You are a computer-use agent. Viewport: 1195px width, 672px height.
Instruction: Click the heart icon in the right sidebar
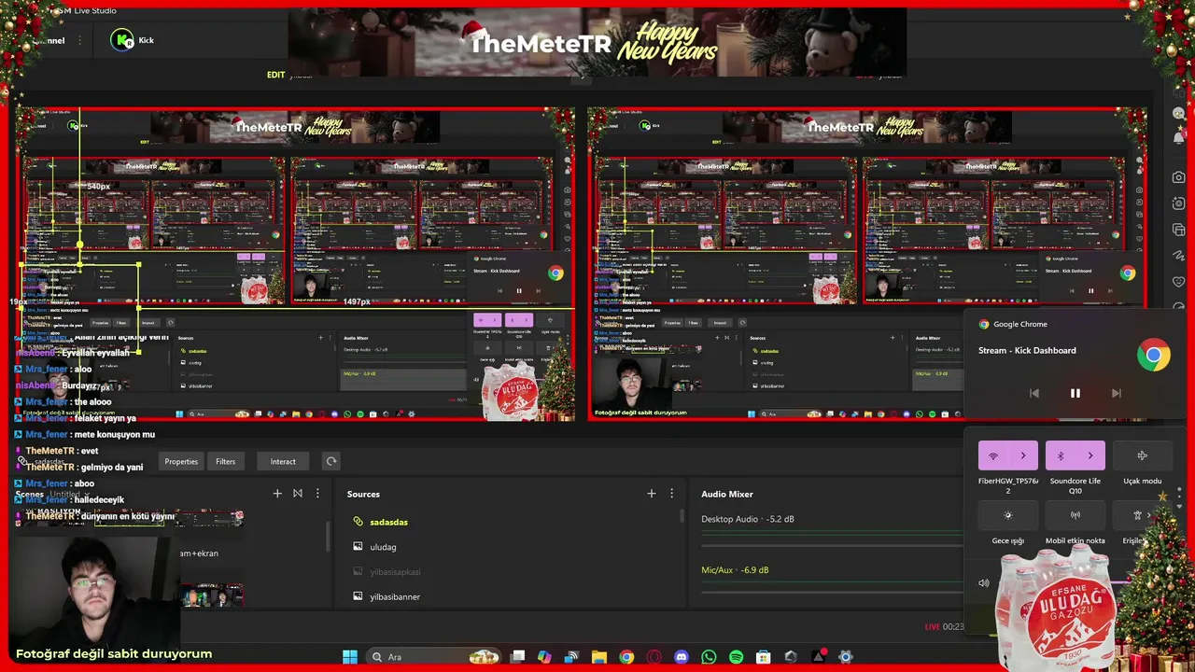(x=1178, y=282)
